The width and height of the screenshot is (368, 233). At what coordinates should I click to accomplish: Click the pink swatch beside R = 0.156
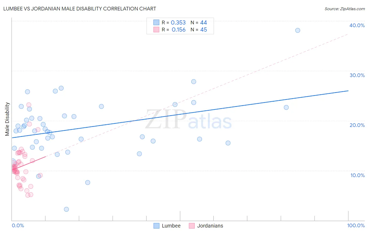(156, 30)
